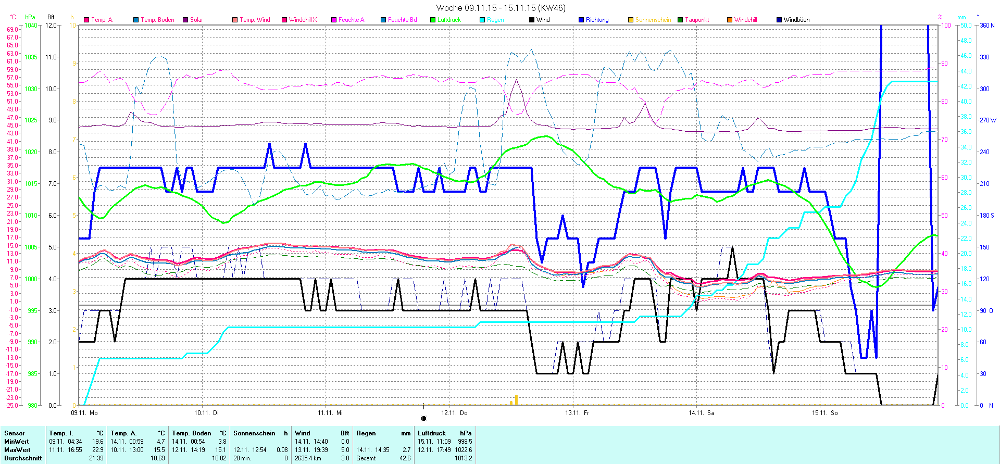Viewport: 1000px width, 464px height.
Task: Click the Regen Gesamt value 42.6
Action: click(405, 458)
